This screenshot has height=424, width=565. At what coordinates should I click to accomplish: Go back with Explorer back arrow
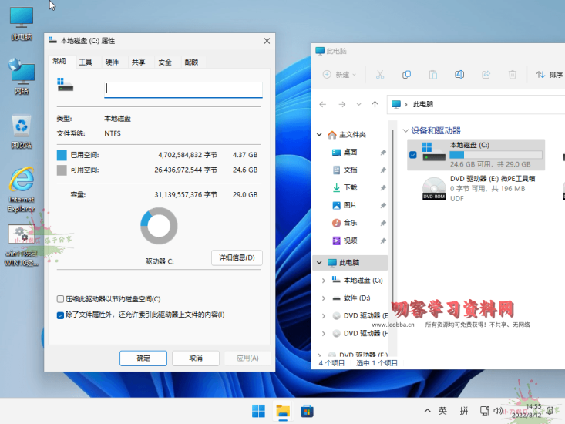[x=322, y=104]
